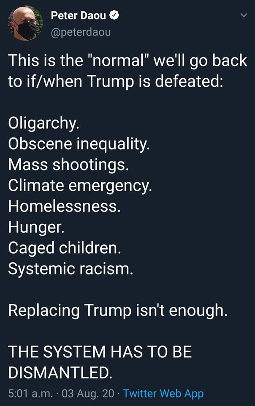255x406 pixels.
Task: Open the @peterdaou handle link
Action: click(81, 32)
